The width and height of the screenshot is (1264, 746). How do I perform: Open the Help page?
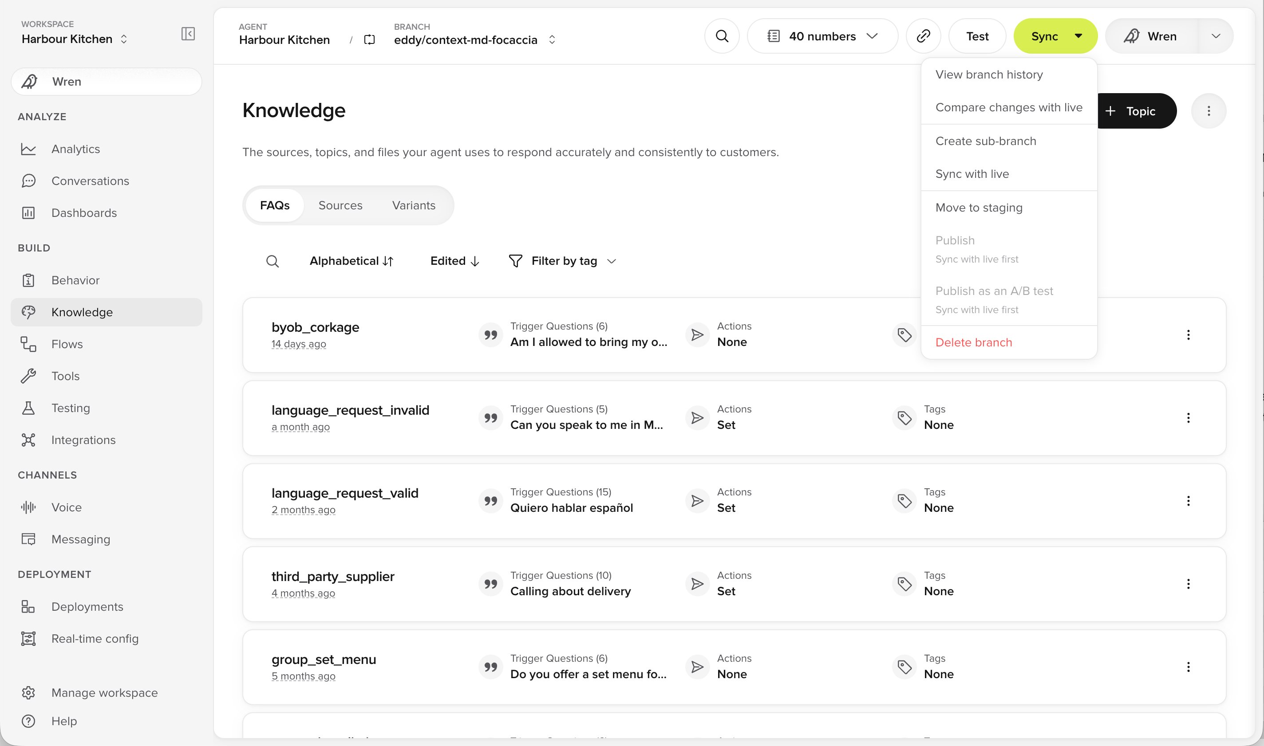[106, 721]
